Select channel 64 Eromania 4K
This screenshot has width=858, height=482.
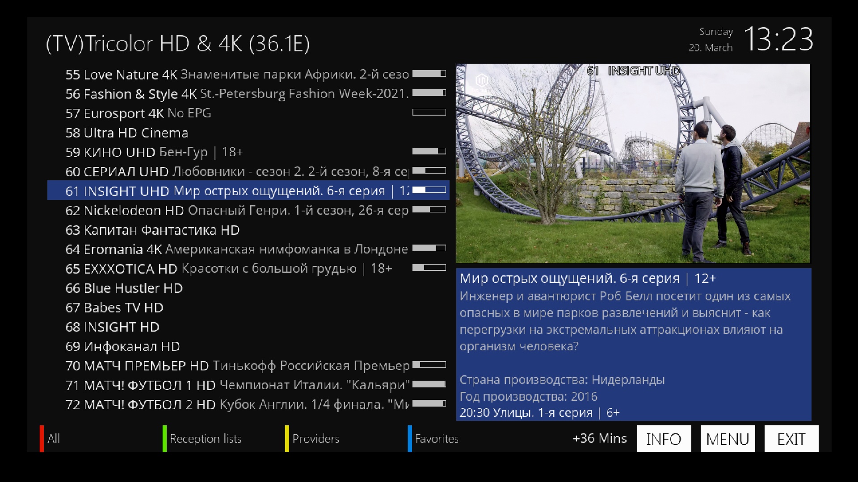click(248, 249)
